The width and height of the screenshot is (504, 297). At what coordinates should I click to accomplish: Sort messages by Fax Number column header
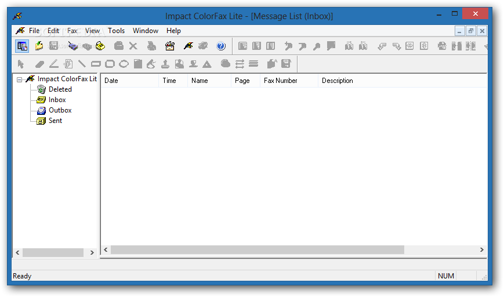pyautogui.click(x=289, y=81)
